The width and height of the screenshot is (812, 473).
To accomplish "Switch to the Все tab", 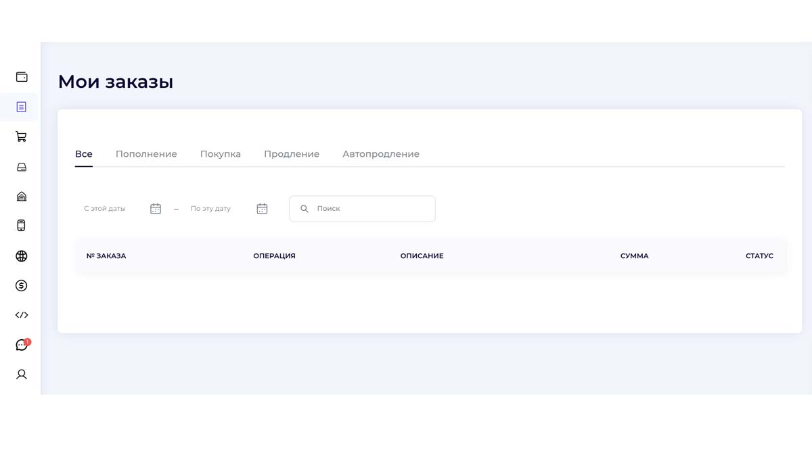I will click(x=84, y=154).
